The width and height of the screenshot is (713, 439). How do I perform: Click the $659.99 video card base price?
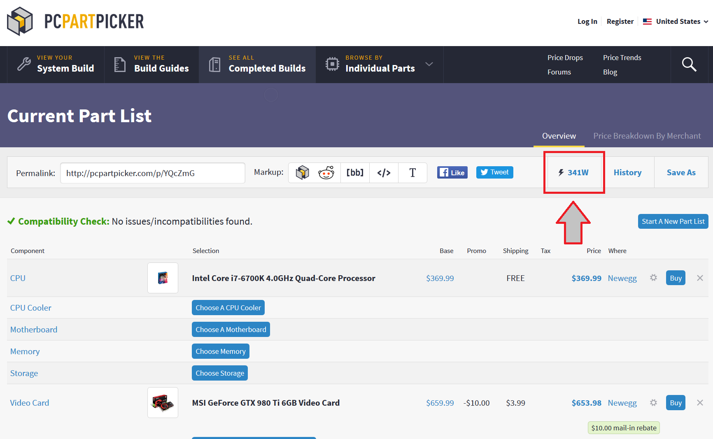tap(440, 403)
